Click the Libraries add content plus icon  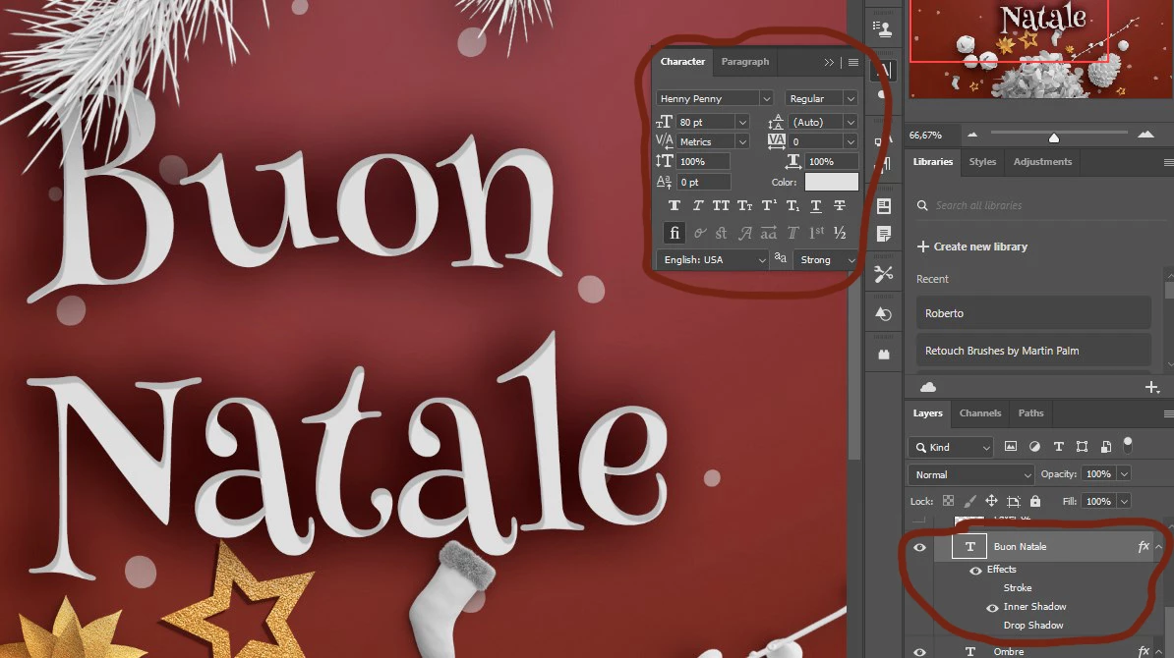(x=1152, y=387)
